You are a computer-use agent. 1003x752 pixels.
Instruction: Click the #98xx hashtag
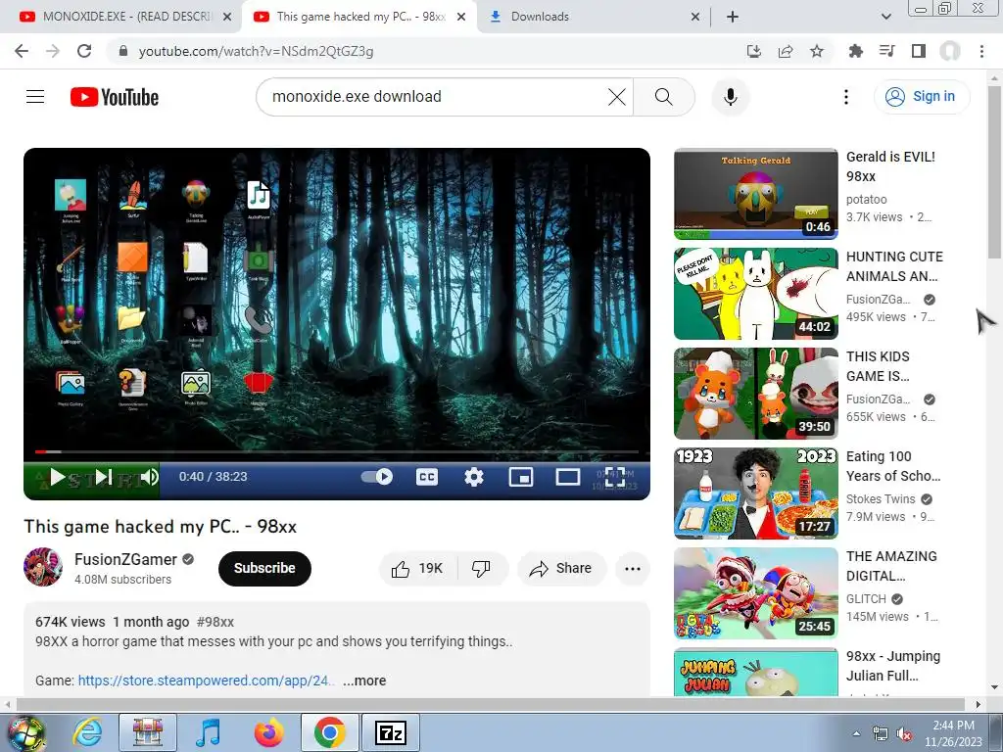point(215,622)
